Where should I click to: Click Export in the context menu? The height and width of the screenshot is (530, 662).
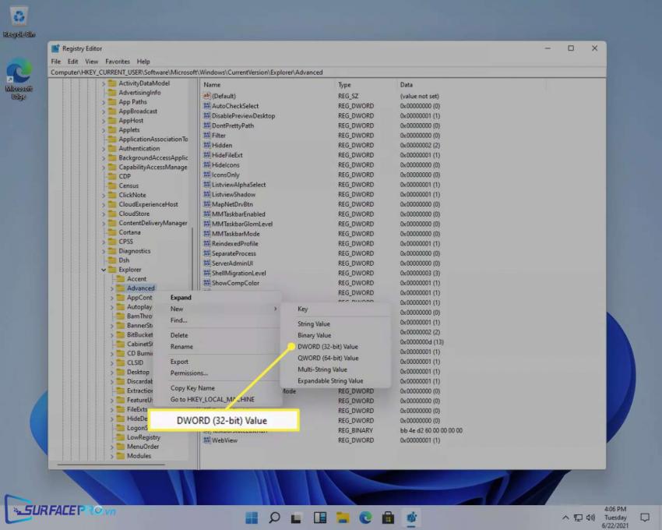coord(179,362)
